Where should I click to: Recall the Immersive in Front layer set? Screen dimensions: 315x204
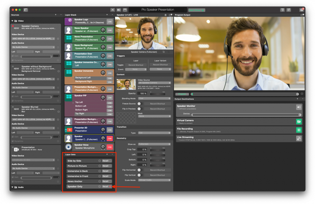pos(107,176)
